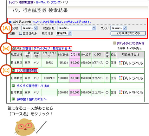The image size is (149, 136).
Task: Open チケットタイプの読み方 help link
Action: [130, 43]
